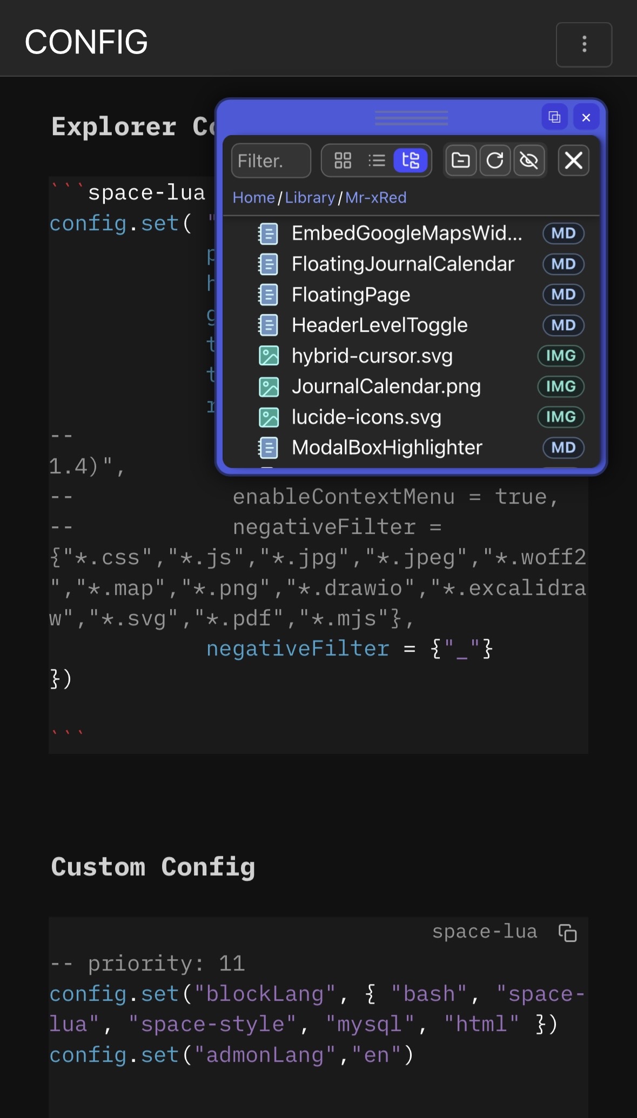This screenshot has height=1118, width=637.
Task: Go to Library breadcrumb link
Action: coord(310,198)
